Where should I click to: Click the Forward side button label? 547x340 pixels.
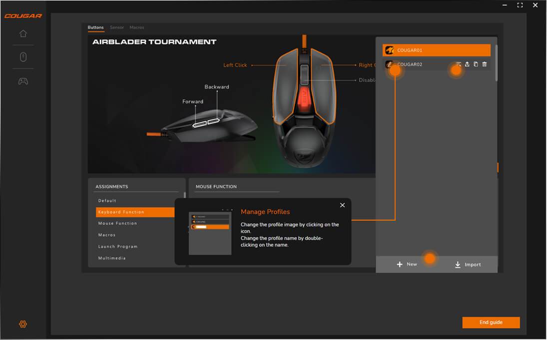[x=192, y=101]
